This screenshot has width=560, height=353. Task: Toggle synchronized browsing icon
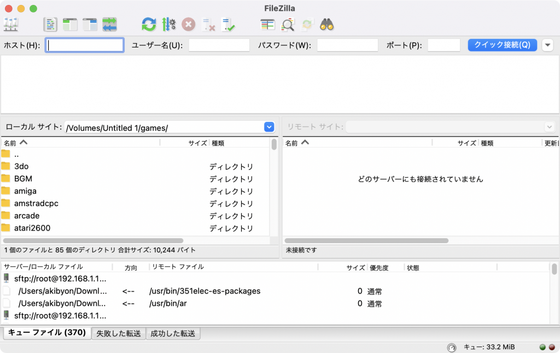point(307,25)
